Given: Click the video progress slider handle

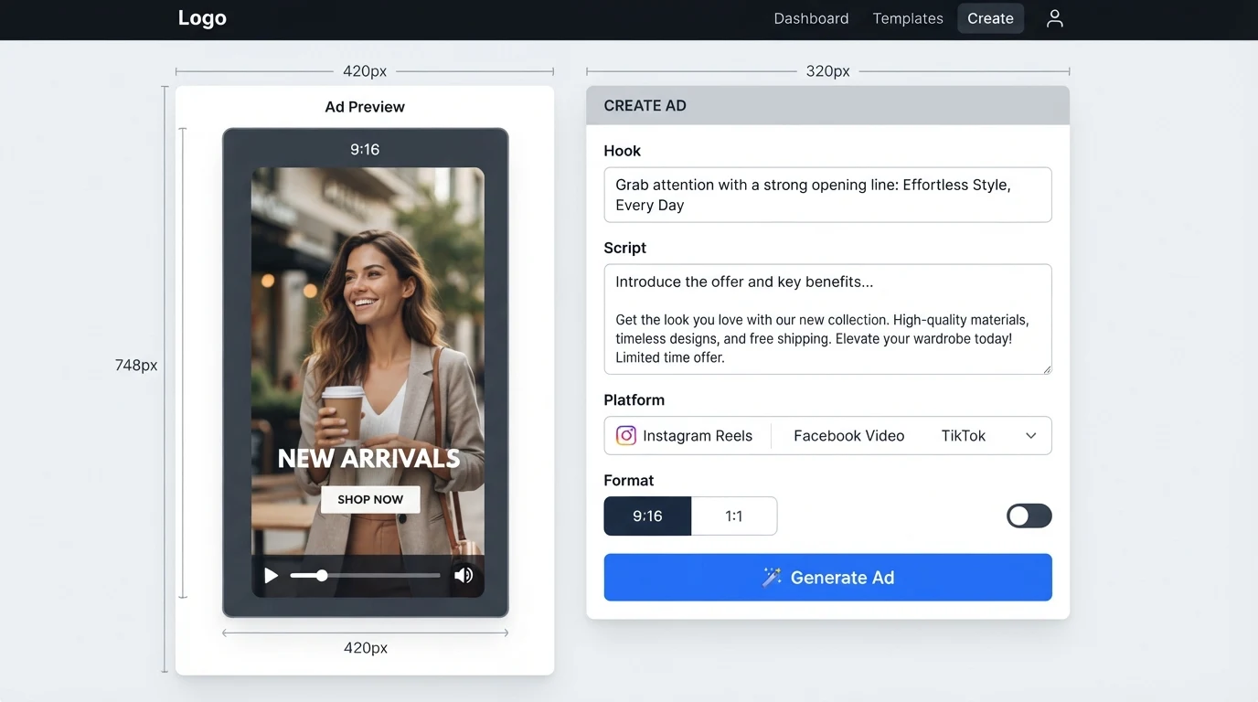Looking at the screenshot, I should click(x=322, y=576).
